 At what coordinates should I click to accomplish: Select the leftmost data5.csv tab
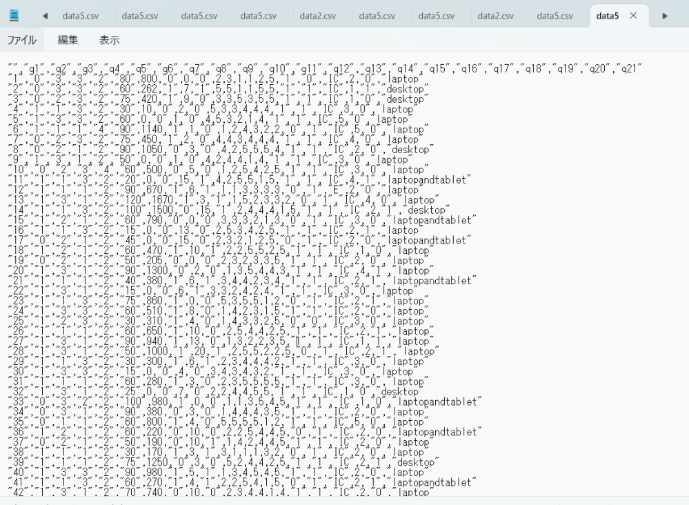pyautogui.click(x=81, y=16)
